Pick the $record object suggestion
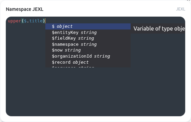This screenshot has width=191, height=122. (x=88, y=62)
